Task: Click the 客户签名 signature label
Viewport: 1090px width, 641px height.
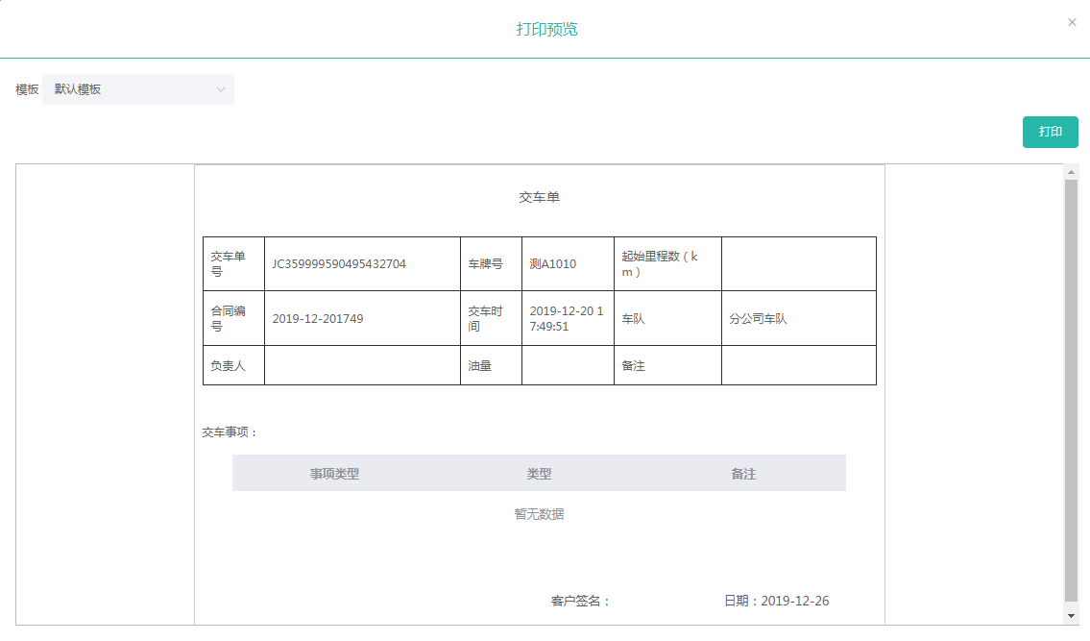Action: tap(581, 601)
